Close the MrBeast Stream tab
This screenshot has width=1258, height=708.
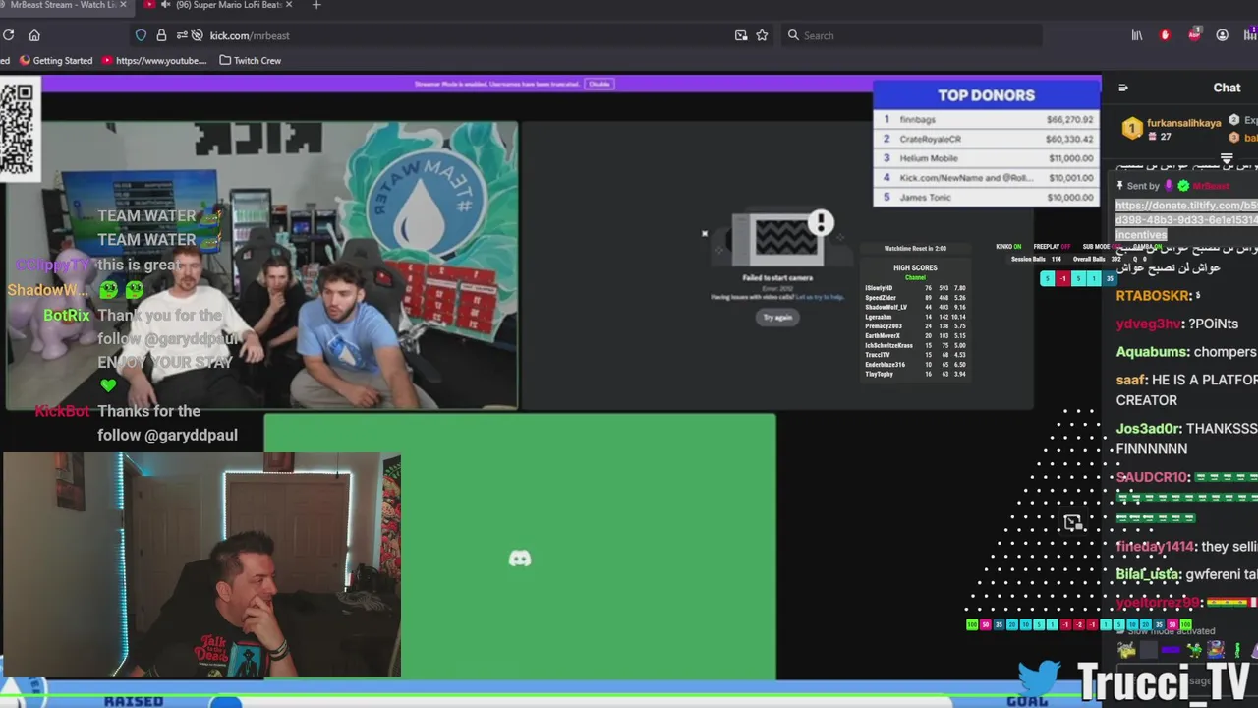pos(124,5)
